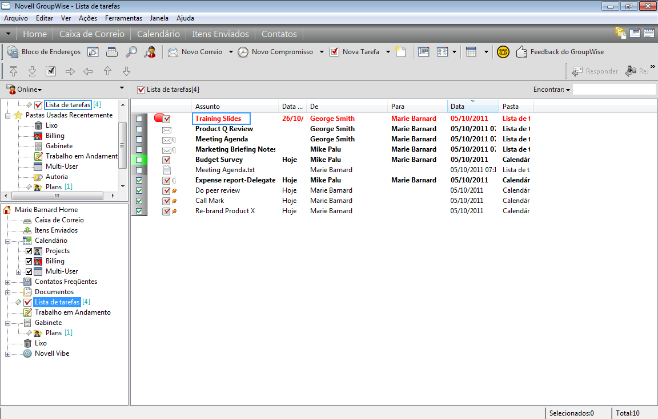Collapse the Calendário tree node
The height and width of the screenshot is (419, 658).
[x=7, y=241]
